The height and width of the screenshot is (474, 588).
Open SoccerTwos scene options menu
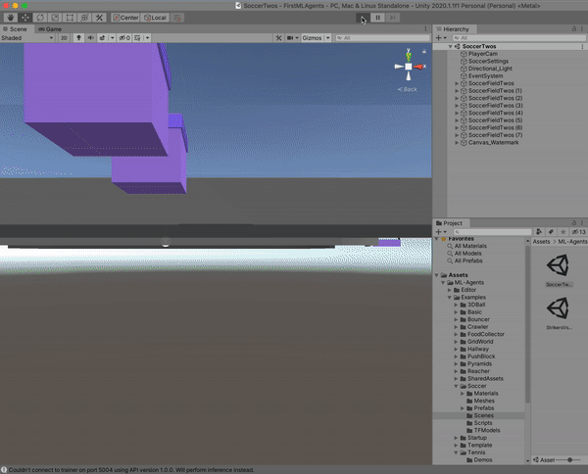[582, 46]
